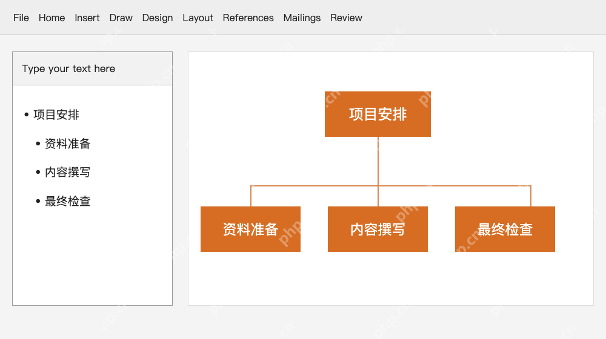Image resolution: width=606 pixels, height=339 pixels.
Task: Select the top 项目安排 orange box
Action: point(378,114)
